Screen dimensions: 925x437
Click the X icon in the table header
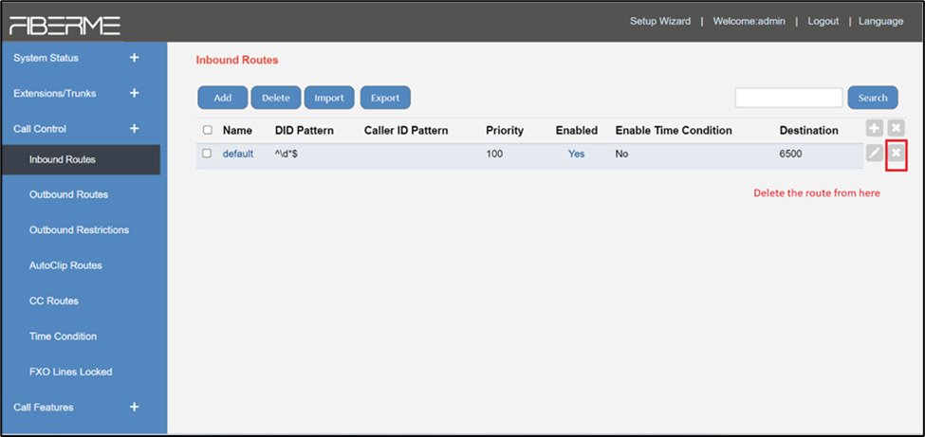tap(897, 129)
